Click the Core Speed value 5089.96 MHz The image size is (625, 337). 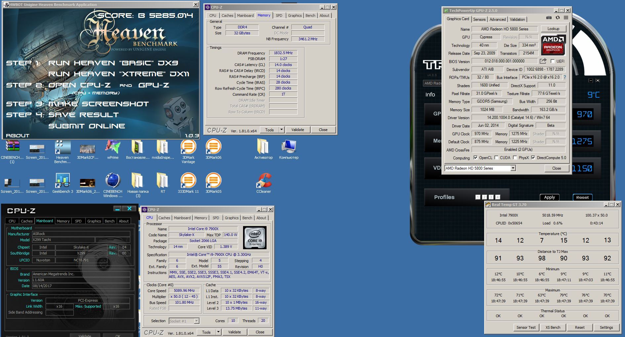[x=184, y=290]
